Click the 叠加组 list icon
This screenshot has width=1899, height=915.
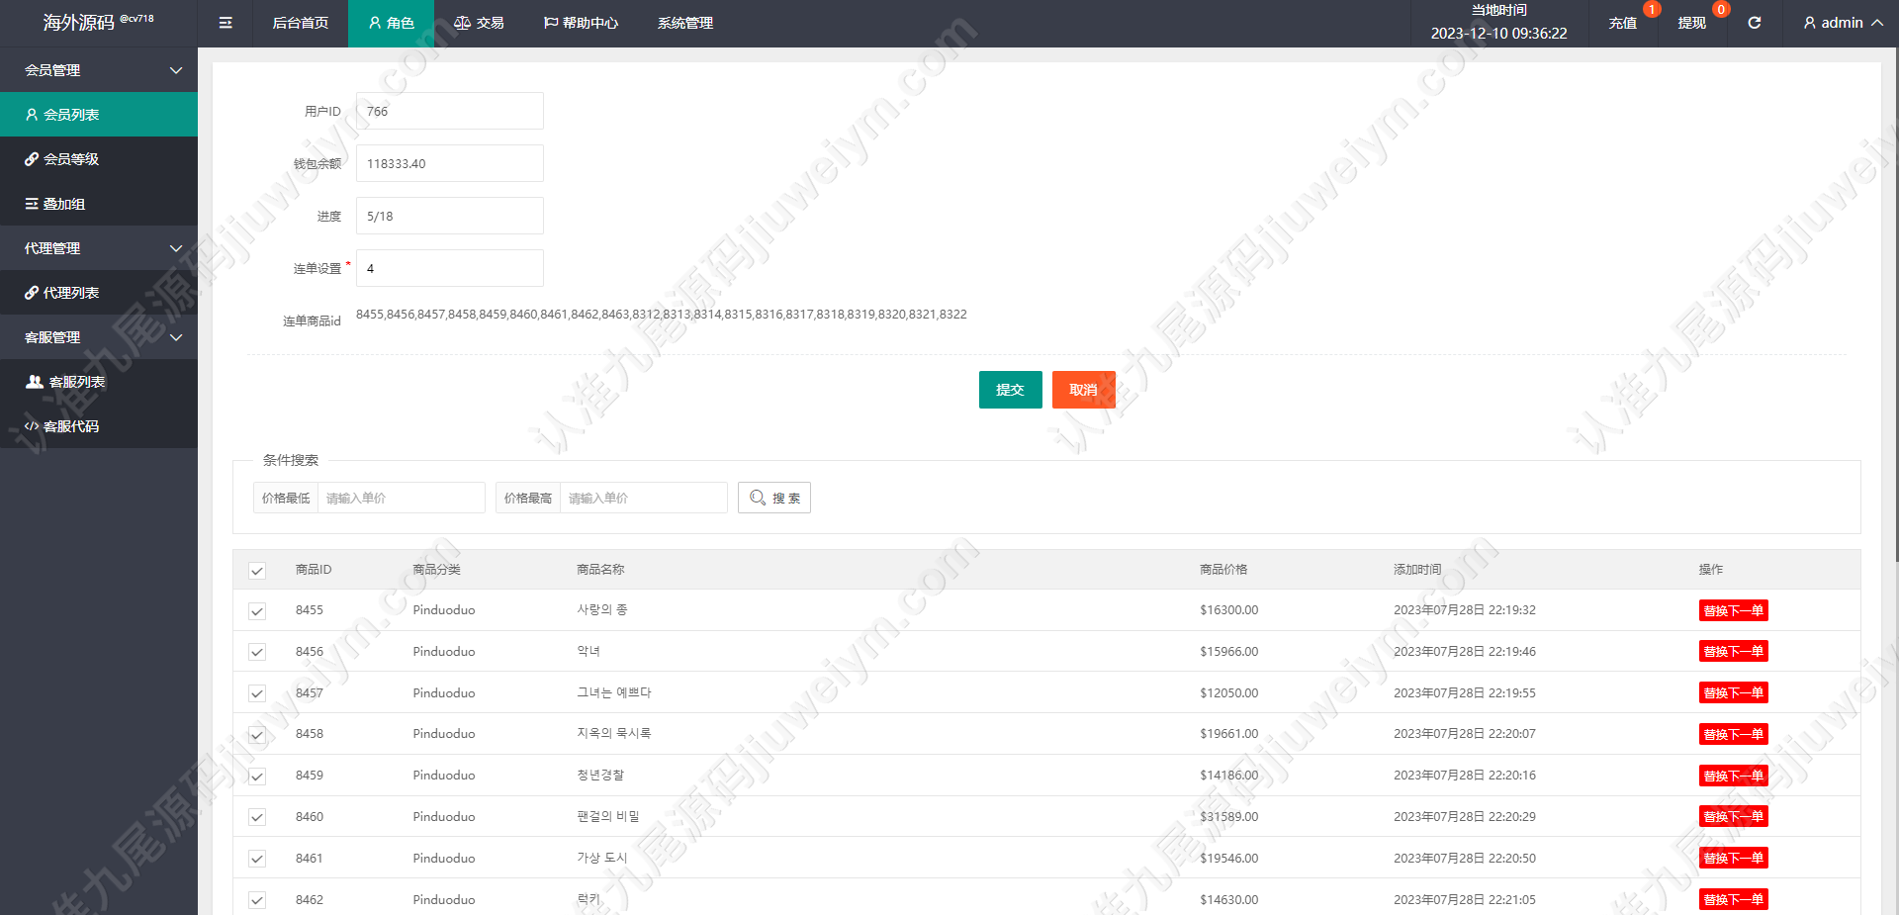click(x=32, y=204)
